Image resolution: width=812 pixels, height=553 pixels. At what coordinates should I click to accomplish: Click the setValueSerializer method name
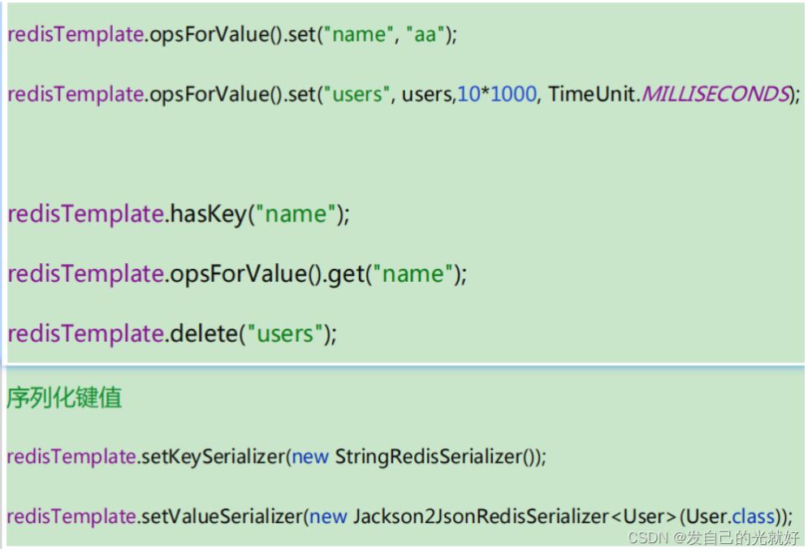point(219,516)
